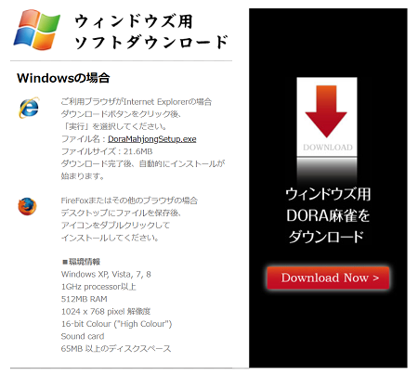Click the 16-bit Colour ("High Colour") line
Viewport: 418px width, 375px height.
coord(116,324)
